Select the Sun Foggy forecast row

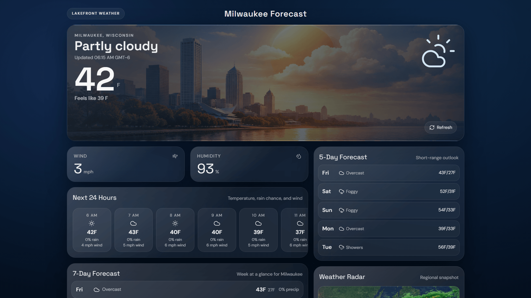[x=389, y=210]
